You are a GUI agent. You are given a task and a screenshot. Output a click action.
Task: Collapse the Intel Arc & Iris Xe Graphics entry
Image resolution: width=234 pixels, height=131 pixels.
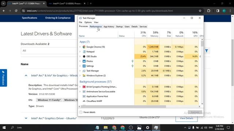(26, 76)
